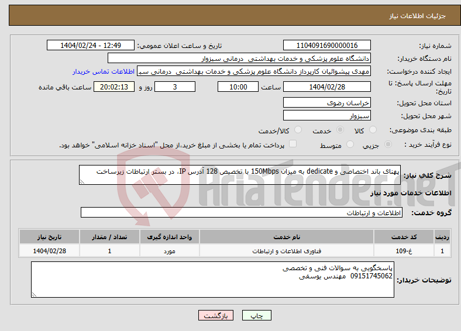The width and height of the screenshot is (461, 331).
Task: Click the days remaining field showing 3
Action: [x=175, y=87]
